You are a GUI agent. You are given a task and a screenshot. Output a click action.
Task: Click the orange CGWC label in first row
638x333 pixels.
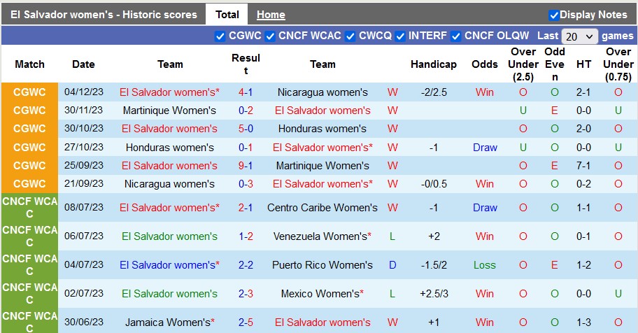tap(29, 92)
